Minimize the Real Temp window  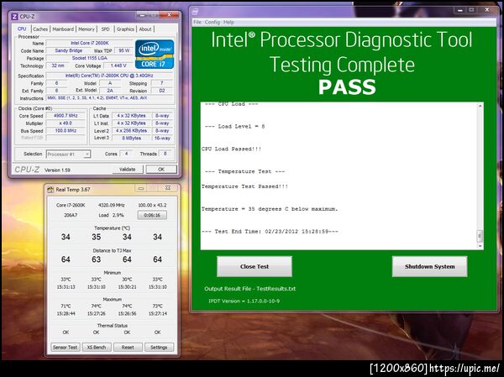[141, 188]
